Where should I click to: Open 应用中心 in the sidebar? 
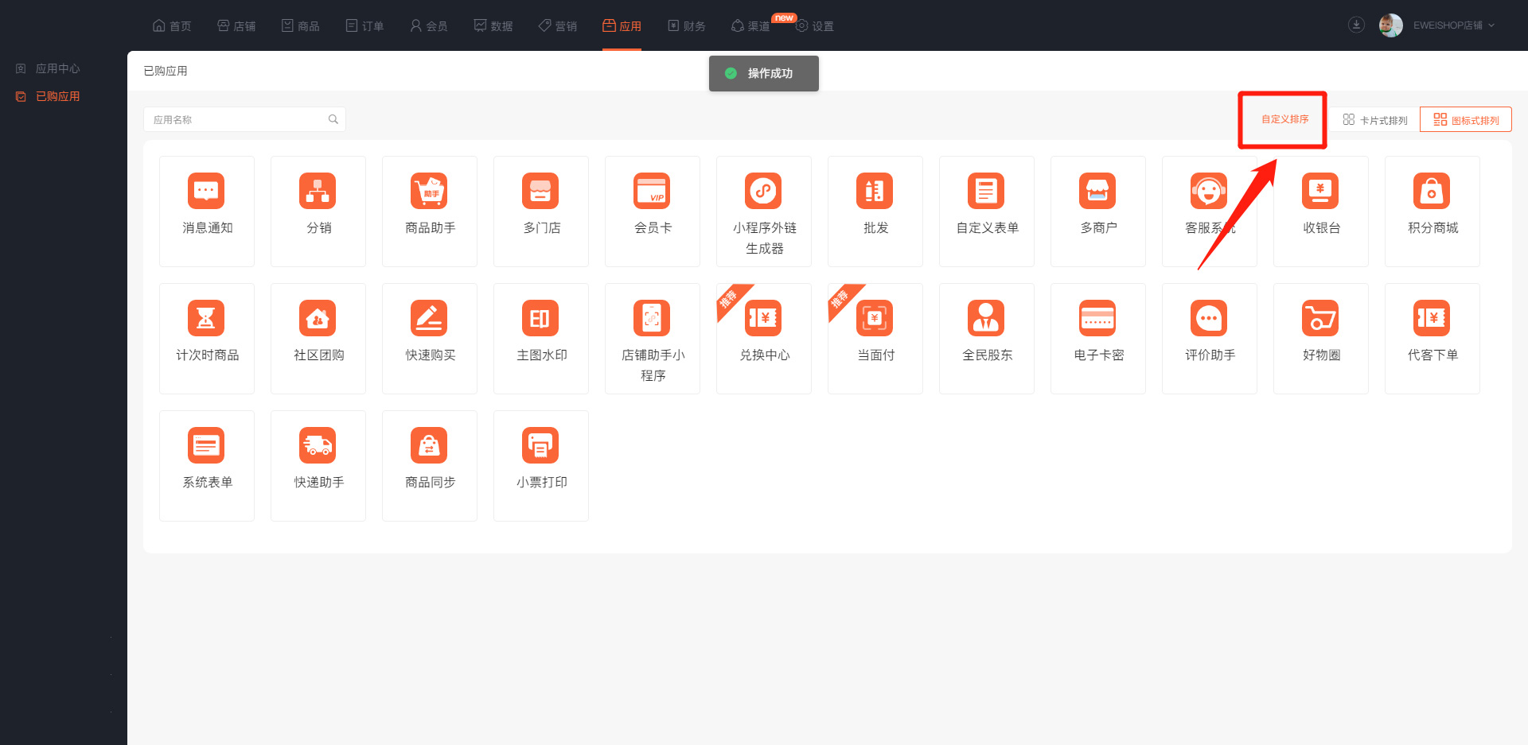point(57,69)
